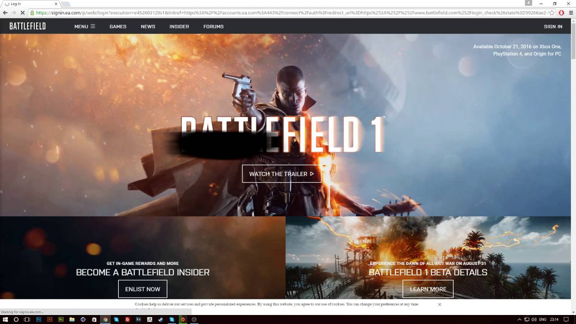Open the GAMES navigation item

tap(118, 27)
